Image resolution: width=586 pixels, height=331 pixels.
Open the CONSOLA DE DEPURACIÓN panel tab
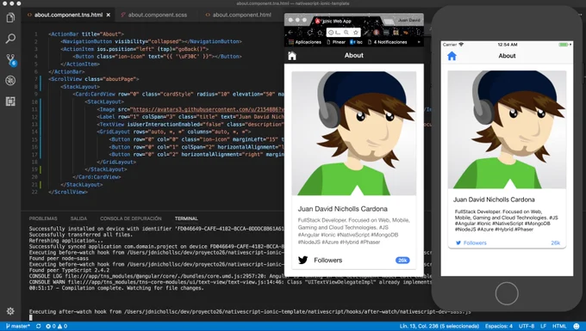click(x=131, y=218)
